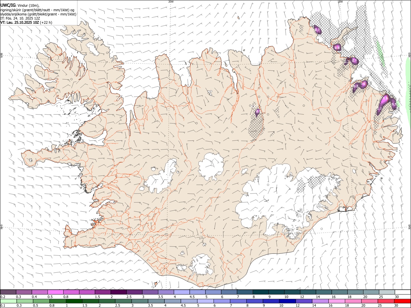411x308 pixels.
Task: Click the 64N label on the left edge
Action: click(x=2, y=227)
